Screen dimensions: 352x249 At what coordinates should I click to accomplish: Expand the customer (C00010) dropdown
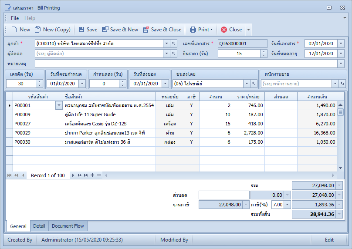(x=166, y=44)
